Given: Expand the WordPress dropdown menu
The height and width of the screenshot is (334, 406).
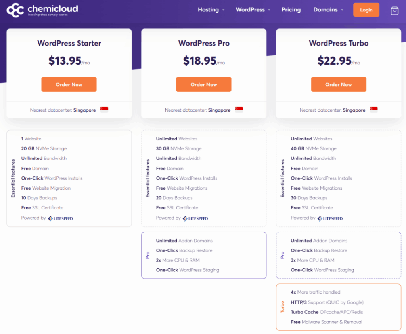Looking at the screenshot, I should pyautogui.click(x=253, y=10).
